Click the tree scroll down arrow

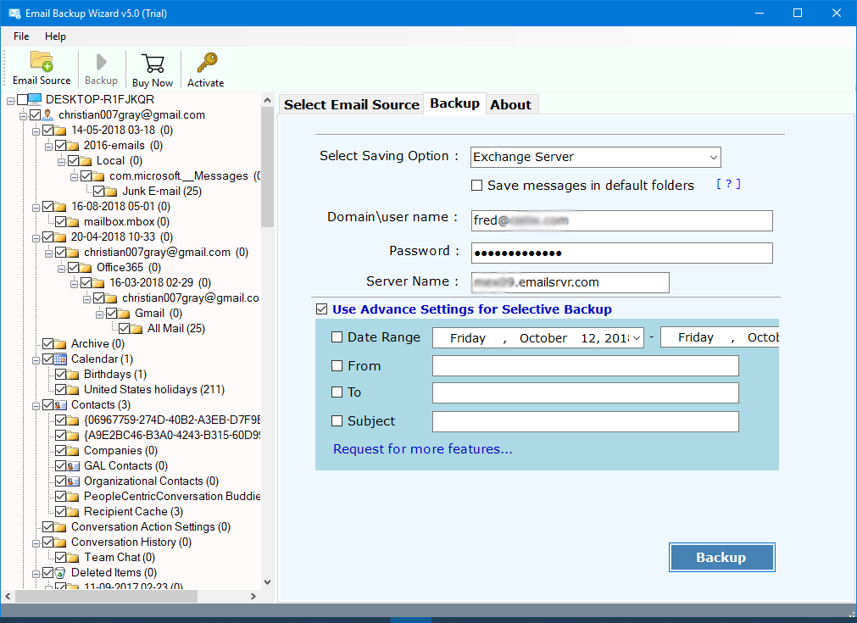(267, 582)
